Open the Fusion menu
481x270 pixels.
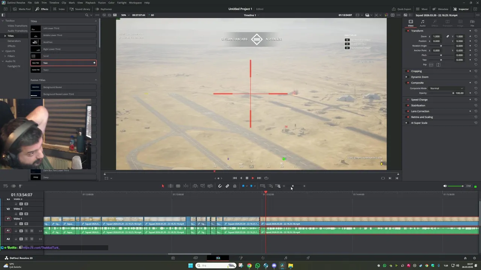(x=102, y=3)
